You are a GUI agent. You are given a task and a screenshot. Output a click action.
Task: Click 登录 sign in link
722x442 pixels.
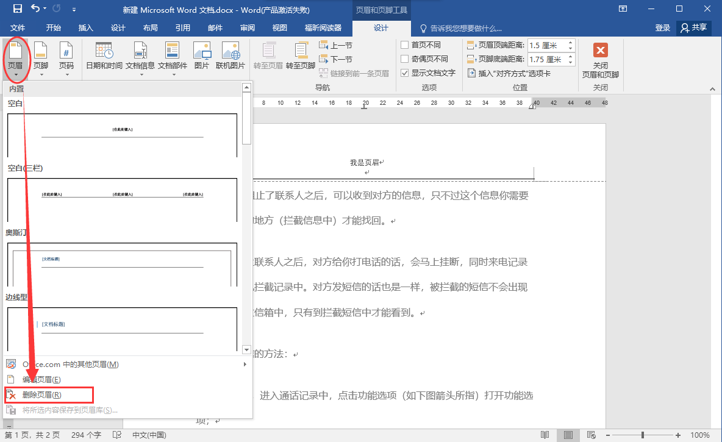click(x=663, y=28)
